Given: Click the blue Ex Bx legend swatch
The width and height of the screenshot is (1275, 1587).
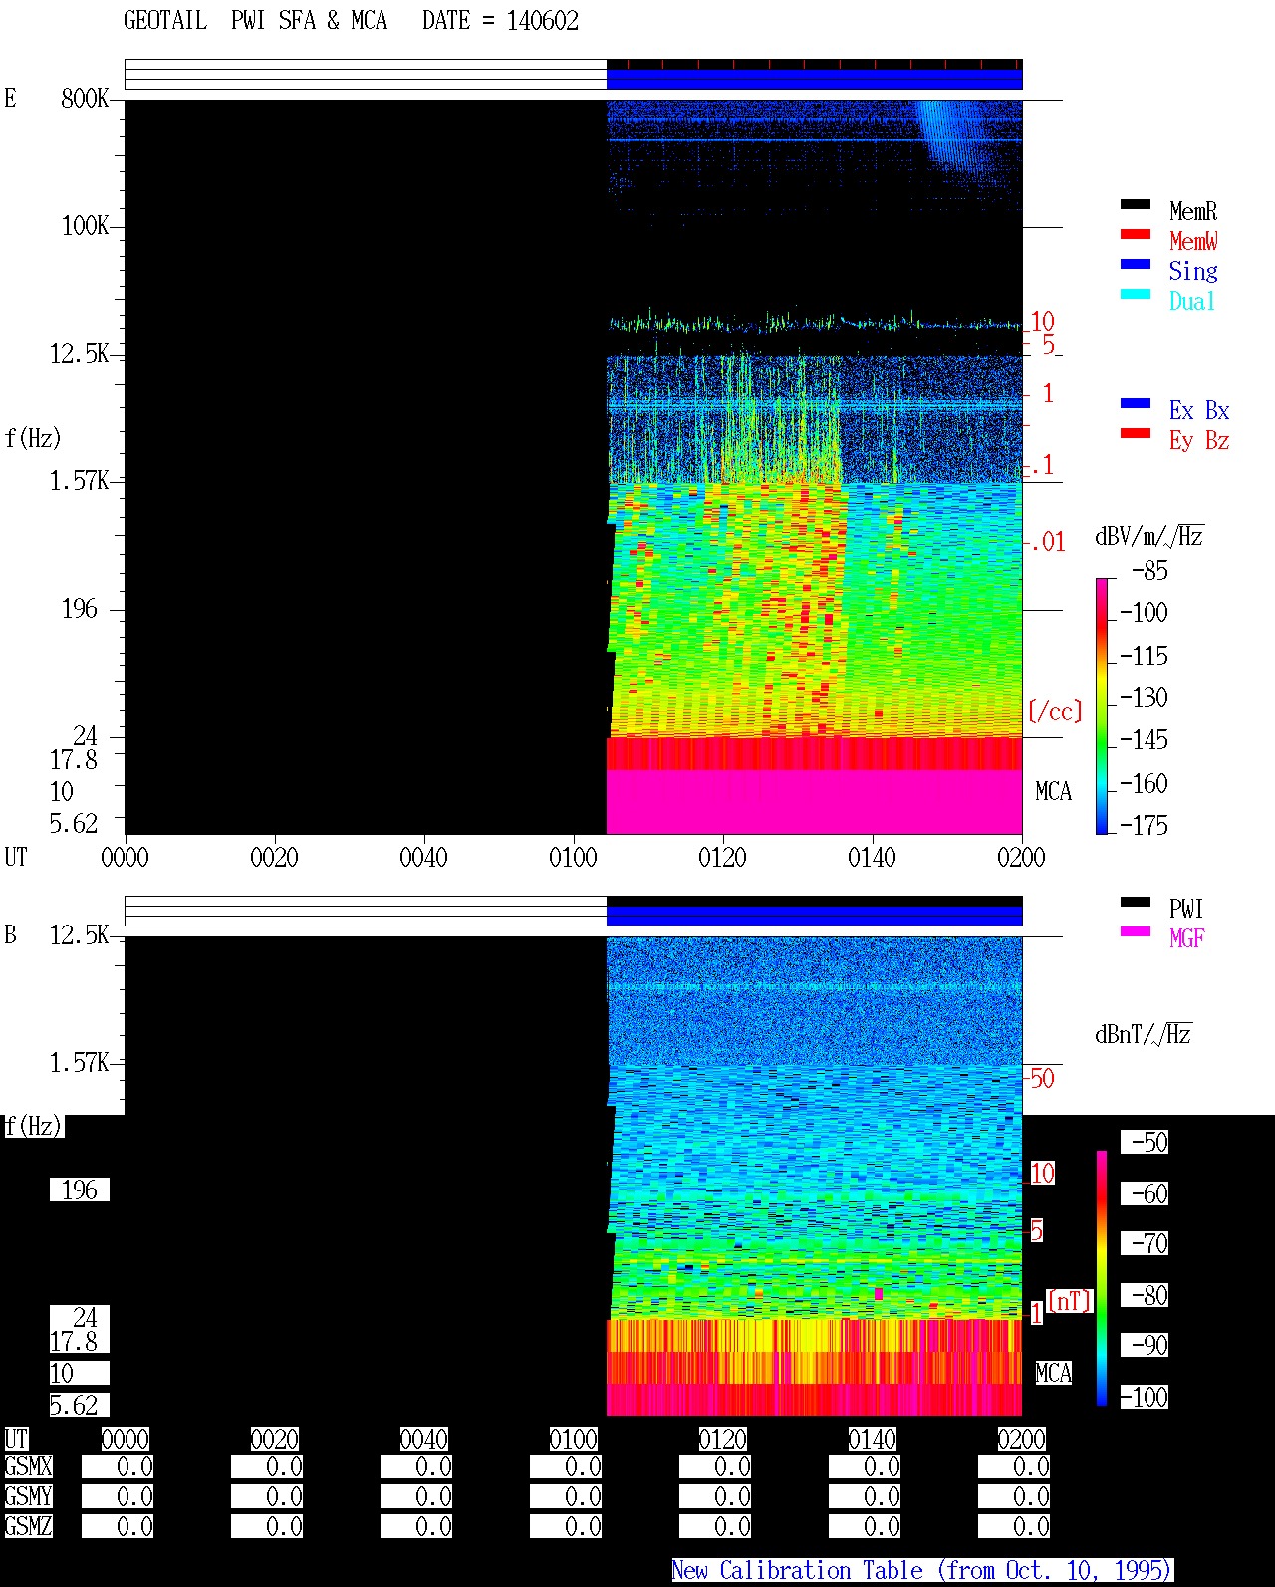Looking at the screenshot, I should tap(1136, 404).
